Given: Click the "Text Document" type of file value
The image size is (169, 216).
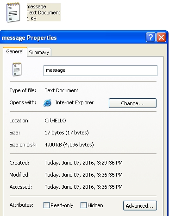Looking at the screenshot, I should [x=62, y=90].
